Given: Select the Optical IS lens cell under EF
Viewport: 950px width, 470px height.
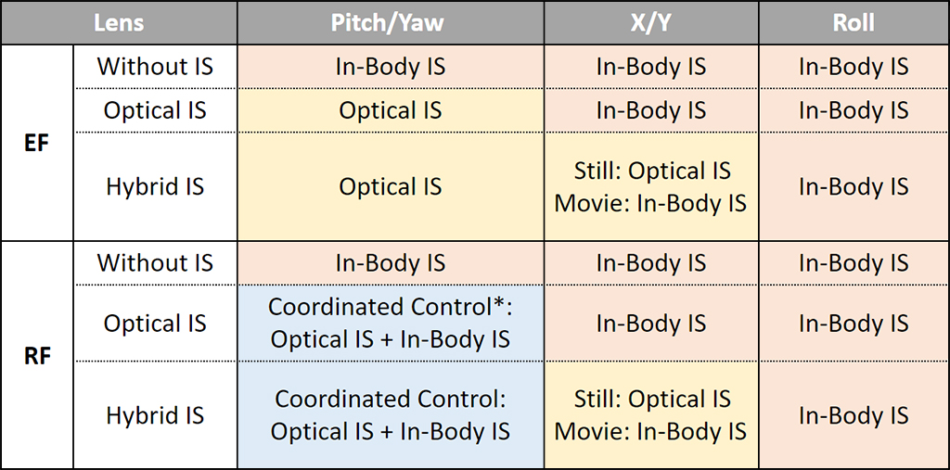Looking at the screenshot, I should [155, 110].
